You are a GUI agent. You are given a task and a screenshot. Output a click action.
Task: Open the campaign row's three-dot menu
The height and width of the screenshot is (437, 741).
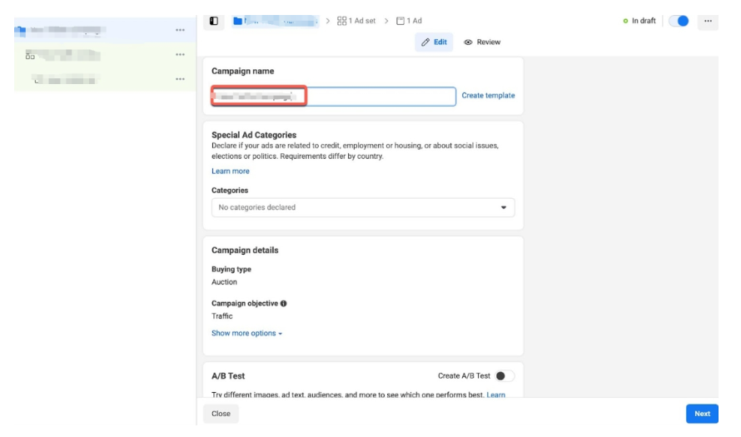(180, 31)
